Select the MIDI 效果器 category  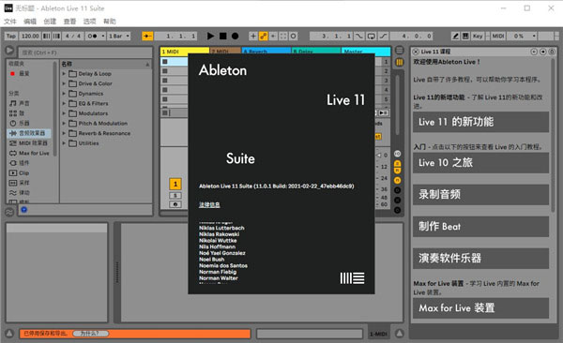(28, 143)
